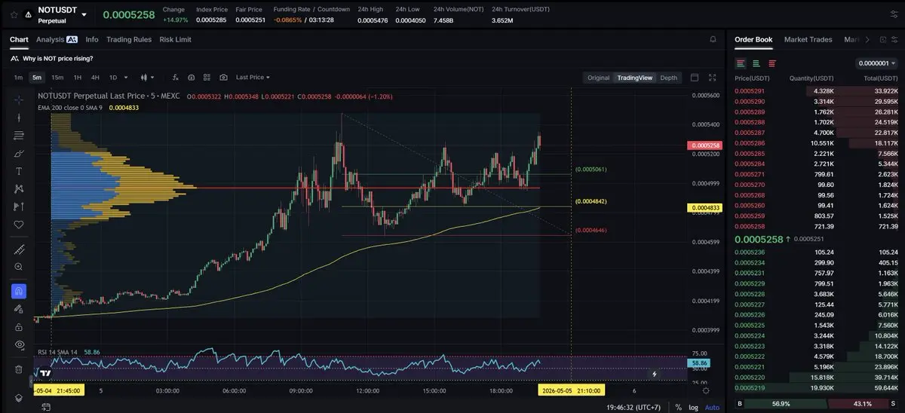Switch to the Analysis tab
The image size is (905, 413).
(x=57, y=39)
